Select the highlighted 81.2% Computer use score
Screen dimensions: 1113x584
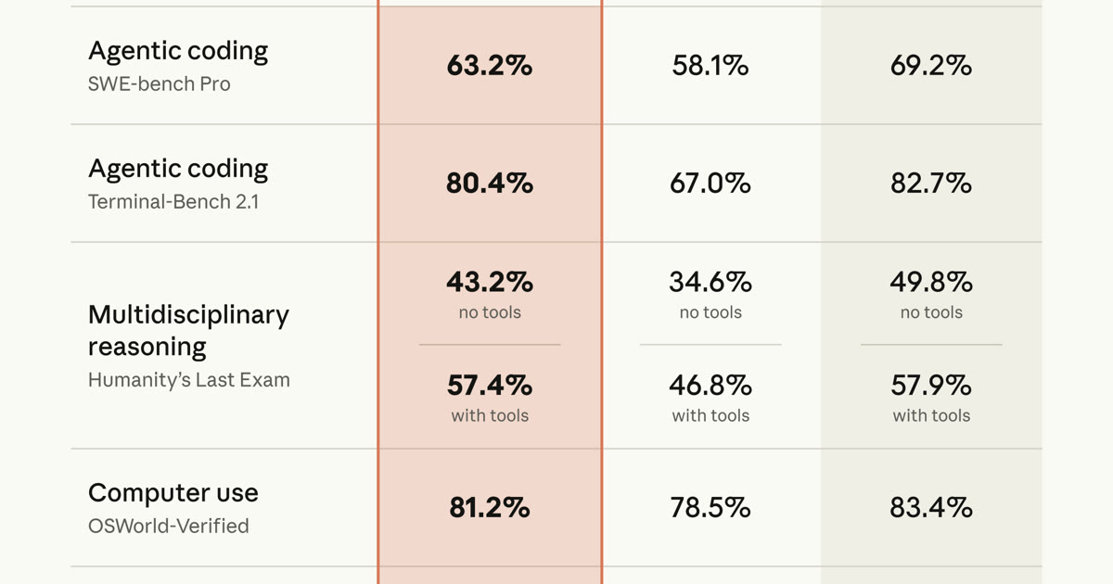(490, 508)
